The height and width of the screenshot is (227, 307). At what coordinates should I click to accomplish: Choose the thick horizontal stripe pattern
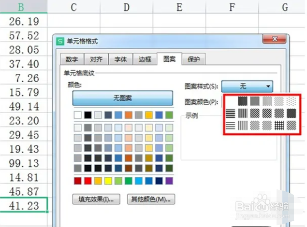pos(230,113)
